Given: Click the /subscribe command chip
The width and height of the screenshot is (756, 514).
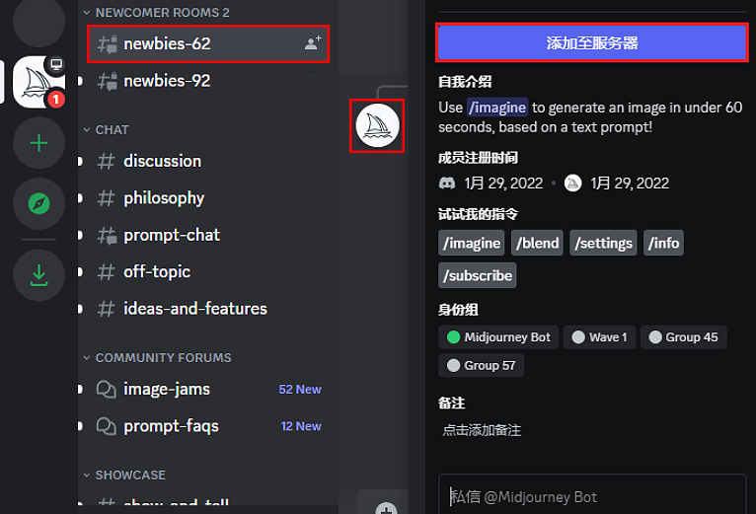Looking at the screenshot, I should point(478,275).
